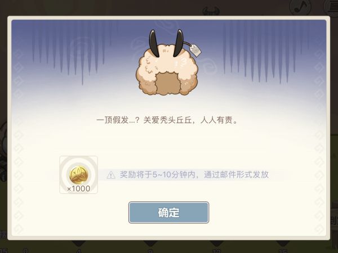Select the board marker above number 4
This screenshot has width=338, height=253.
79,243
